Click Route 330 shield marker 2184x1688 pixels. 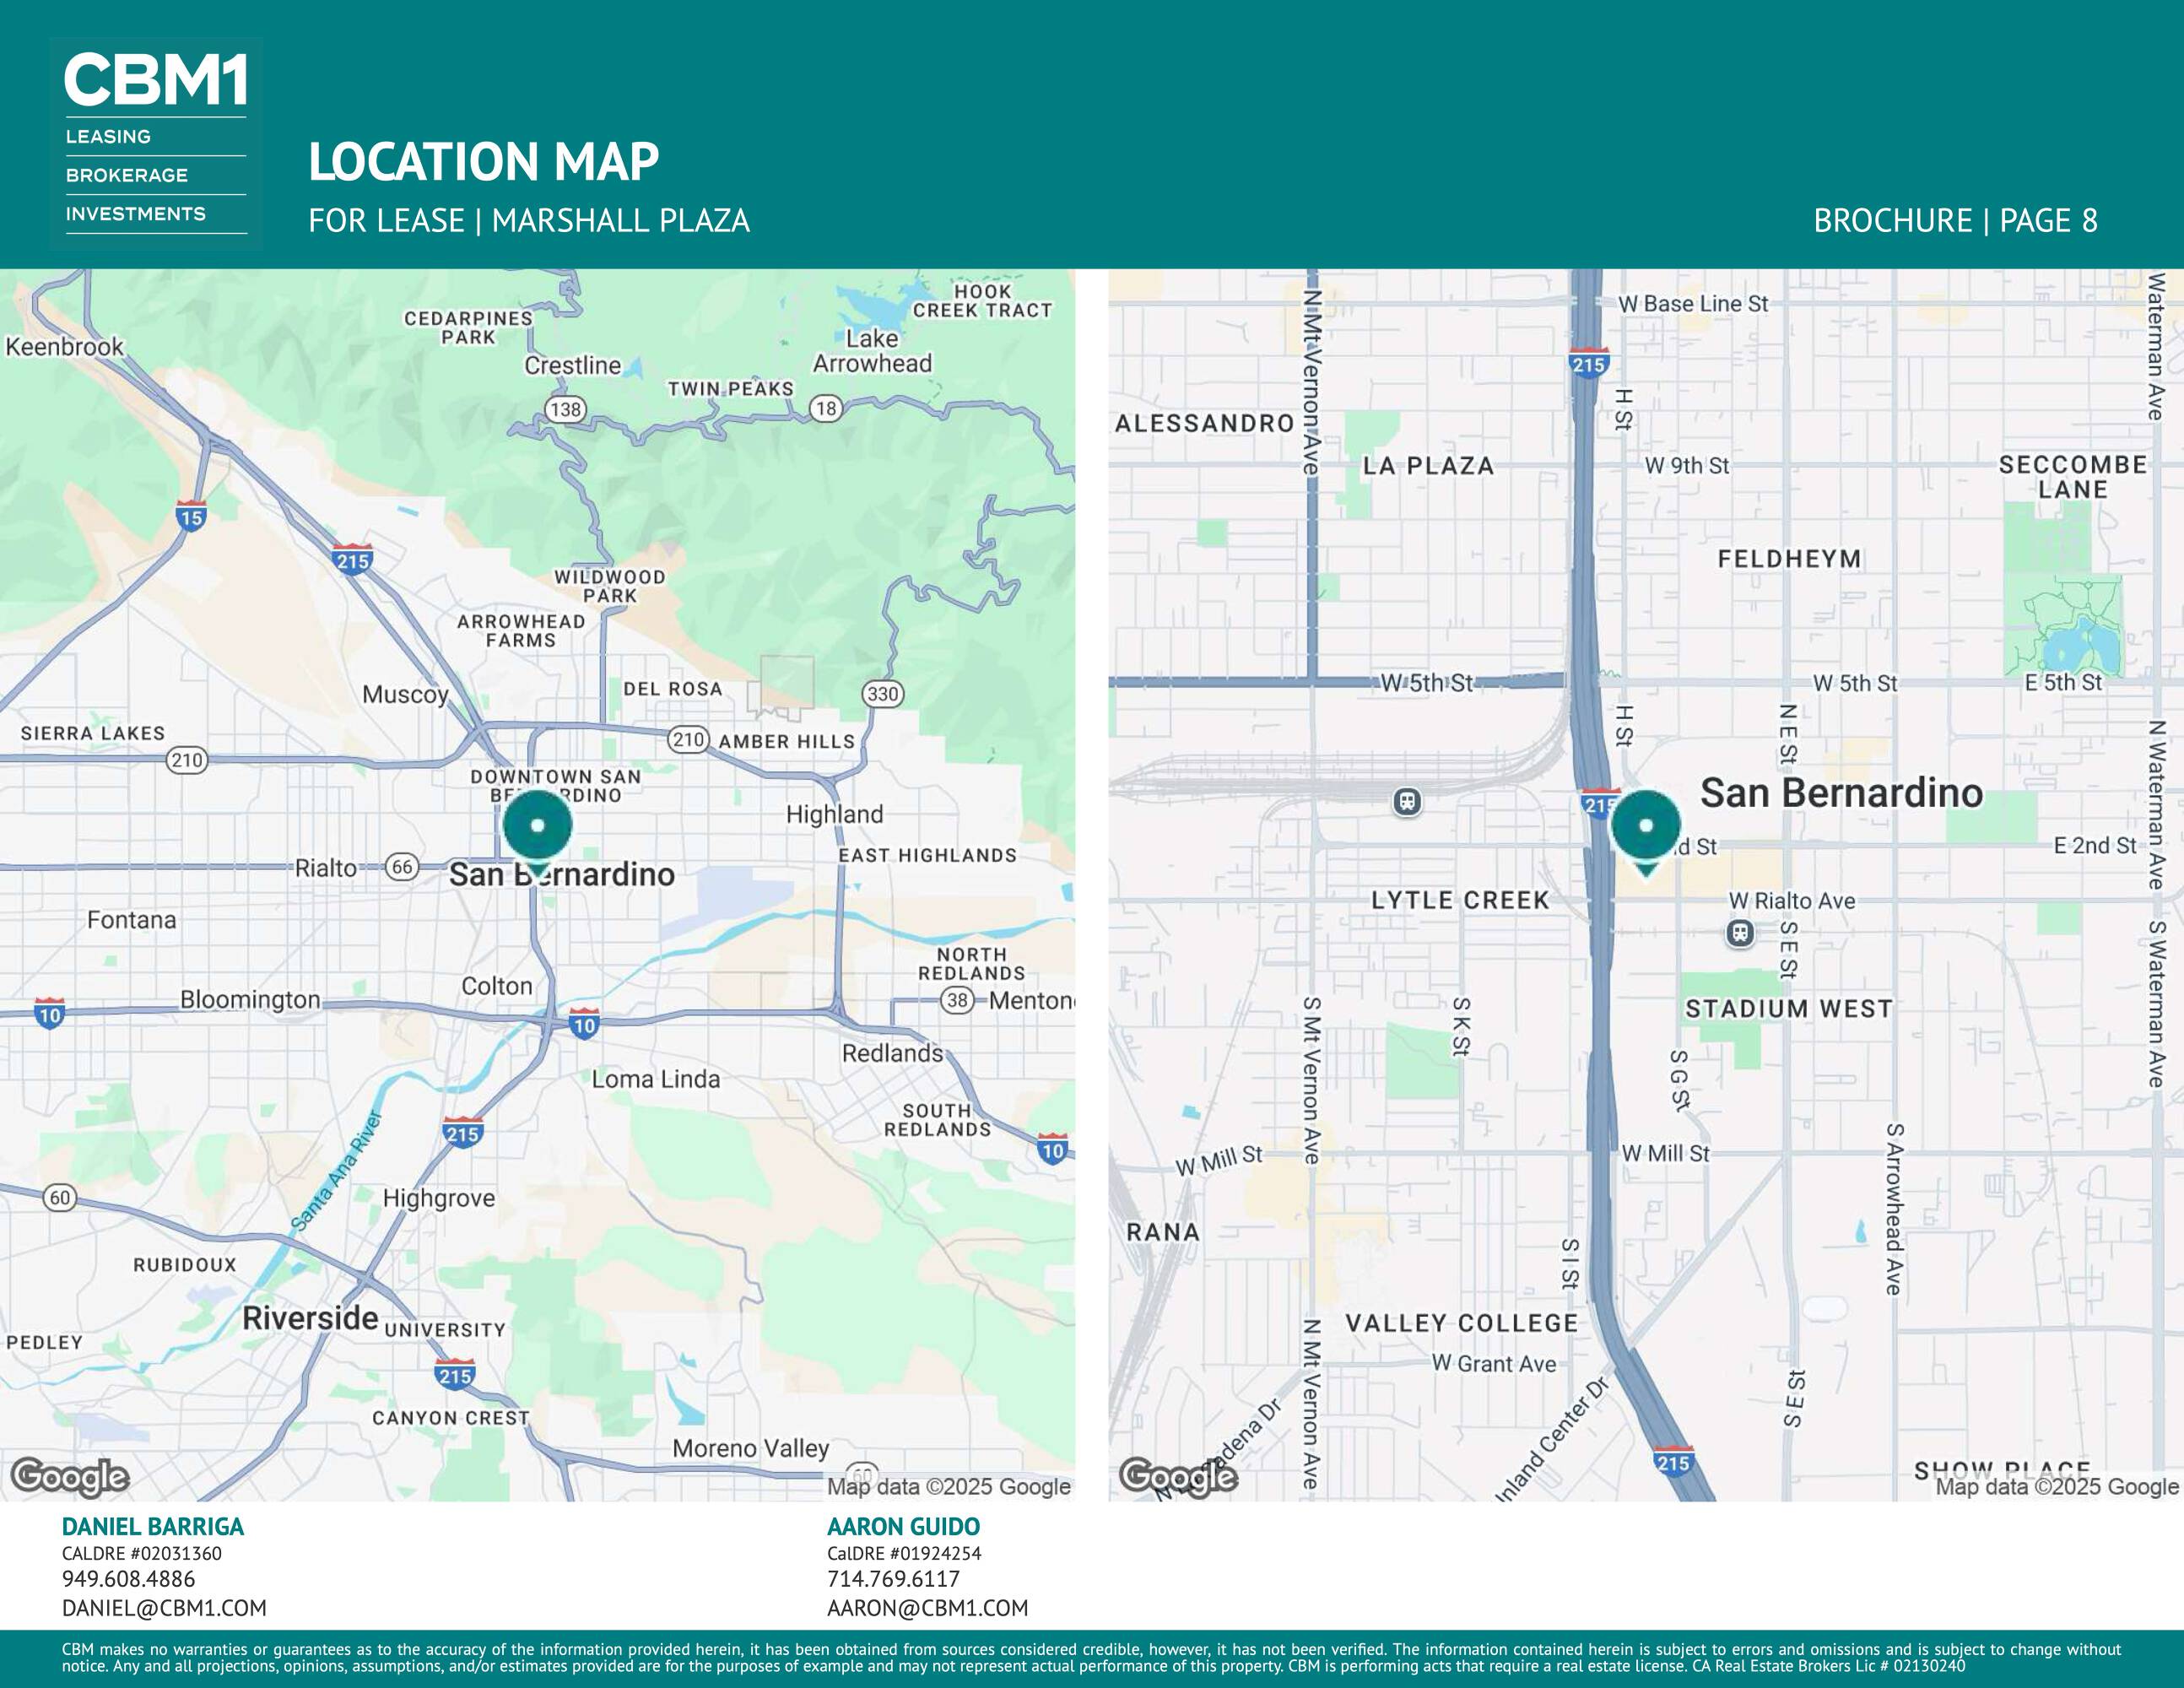point(882,694)
